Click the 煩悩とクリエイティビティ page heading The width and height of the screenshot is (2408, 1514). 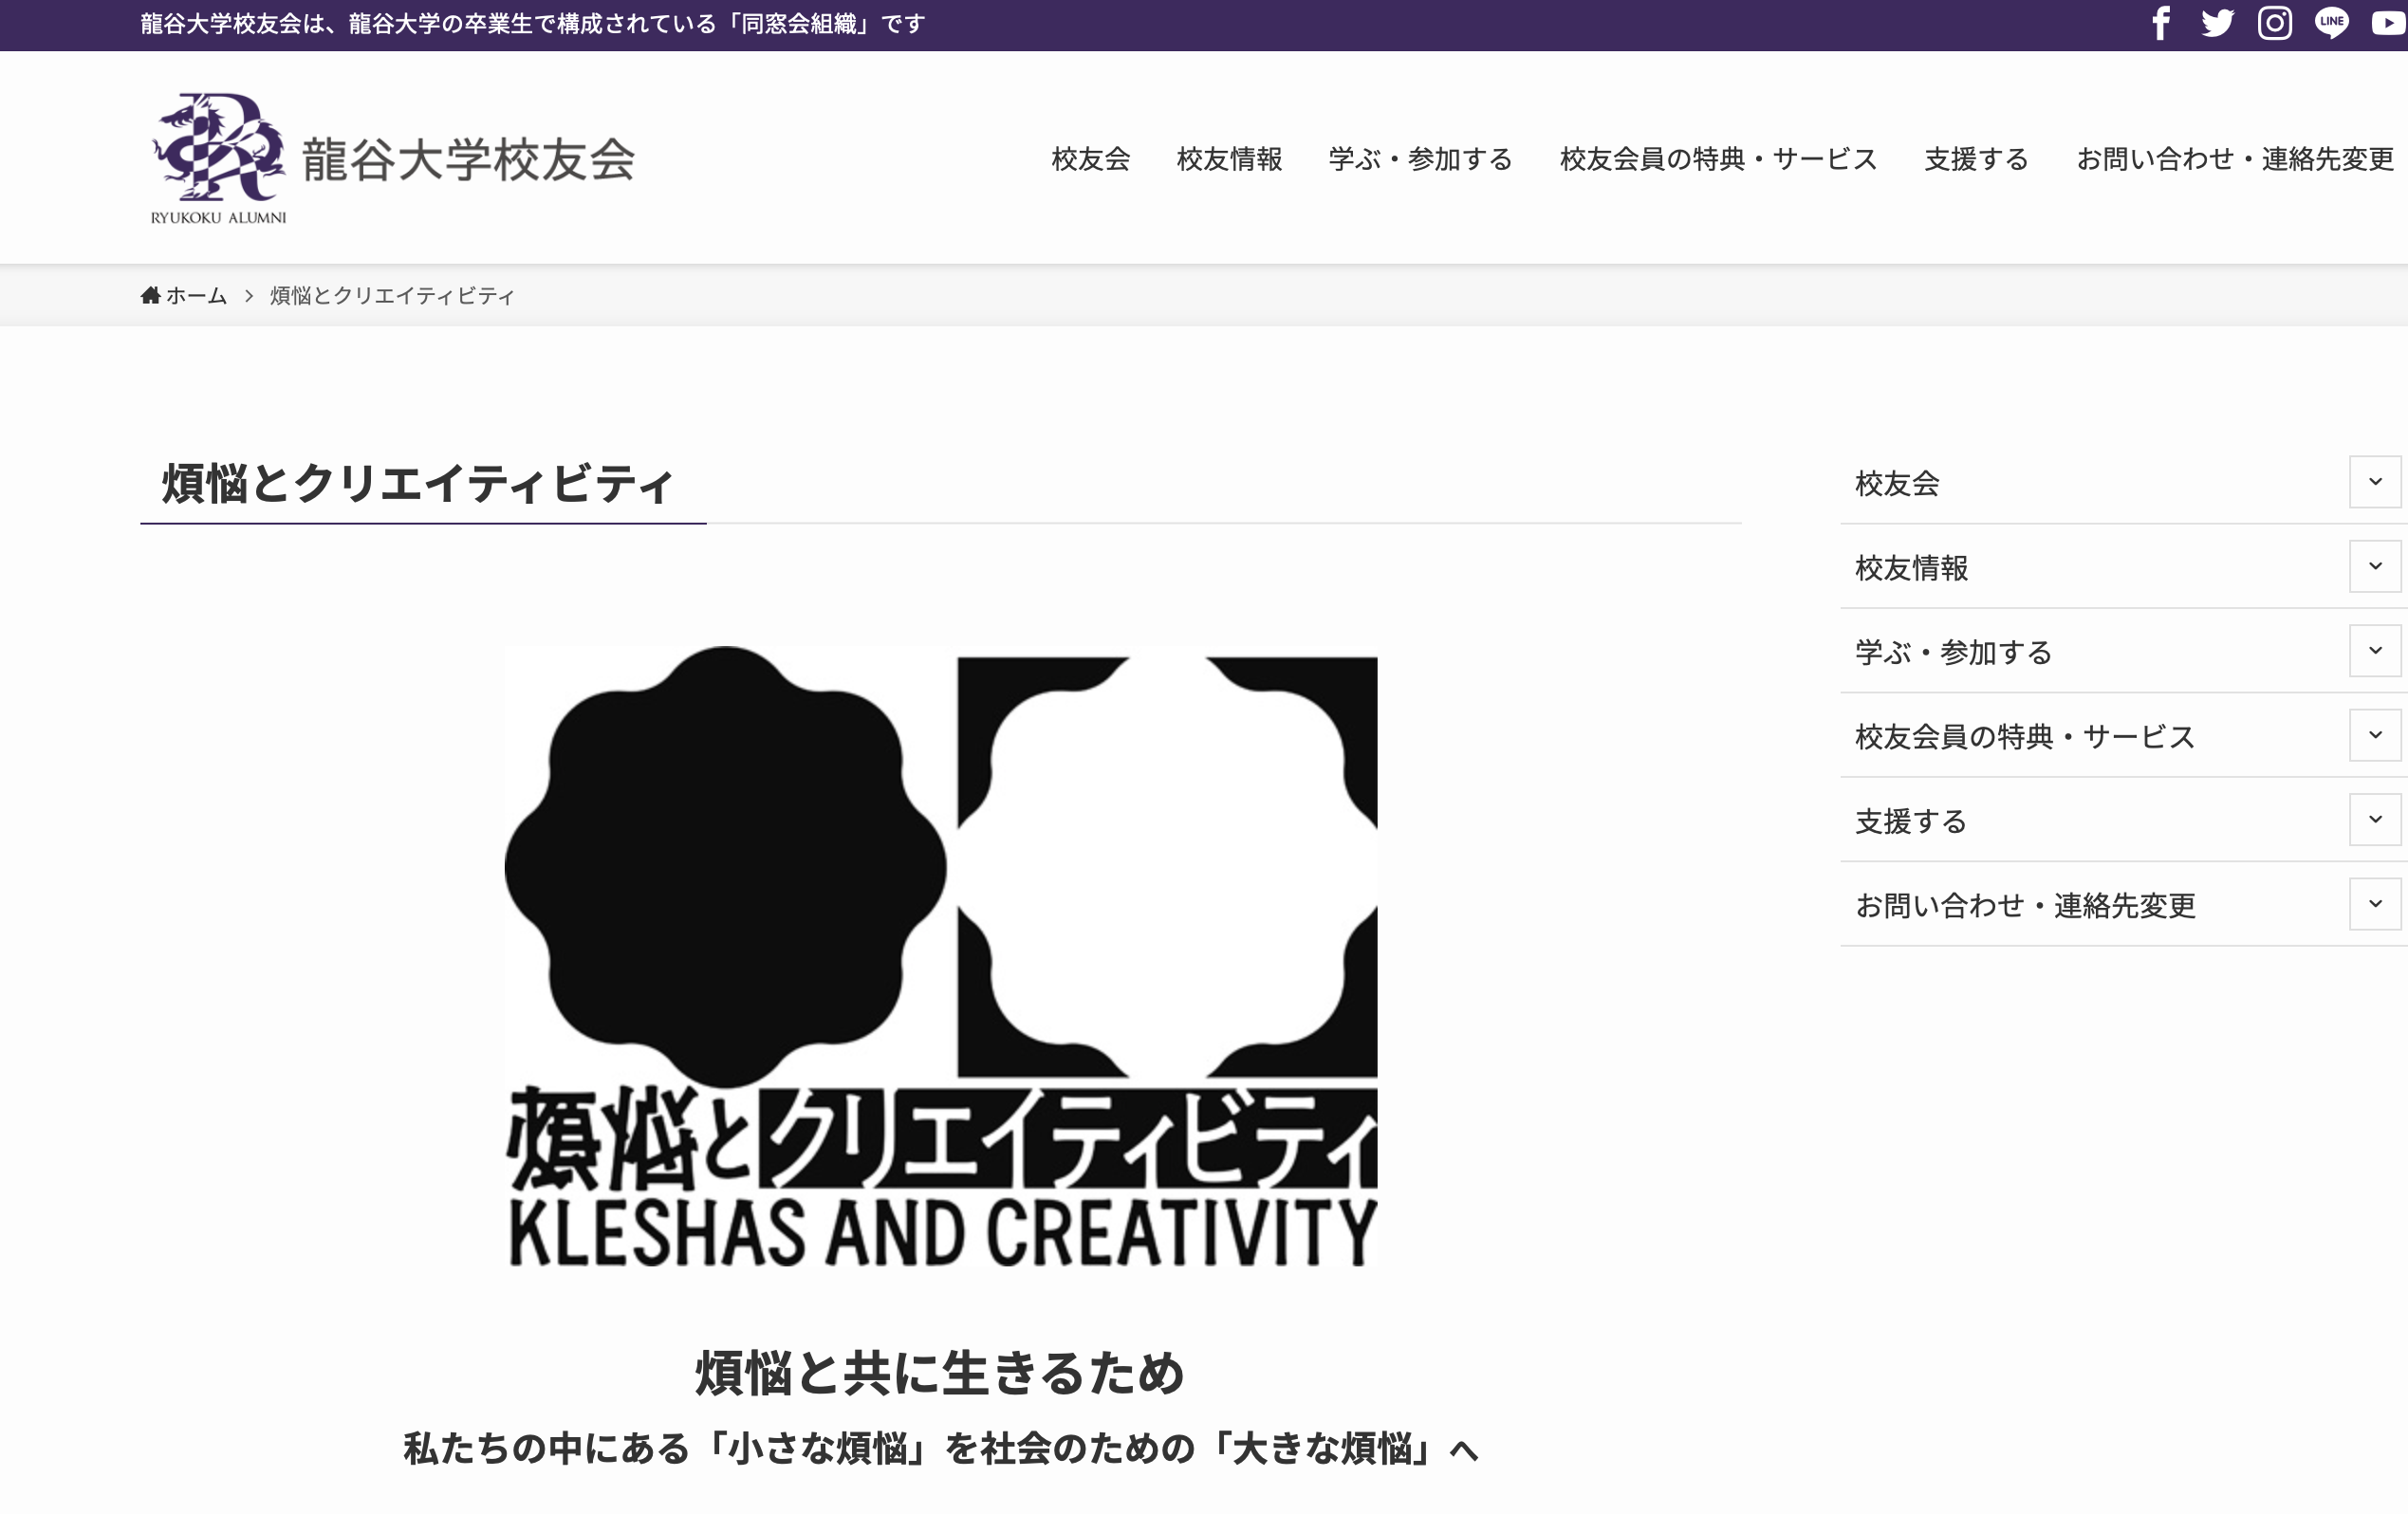(x=417, y=484)
